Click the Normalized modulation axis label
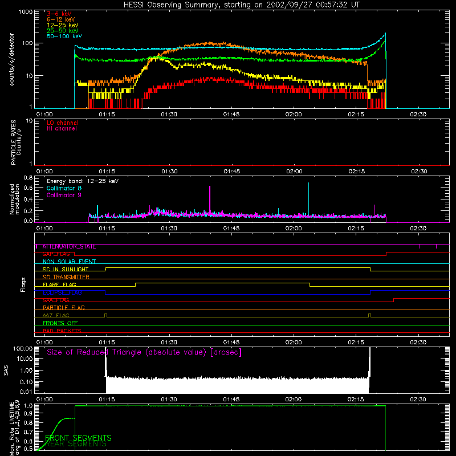Screen dimensions: 456x456 pyautogui.click(x=14, y=199)
